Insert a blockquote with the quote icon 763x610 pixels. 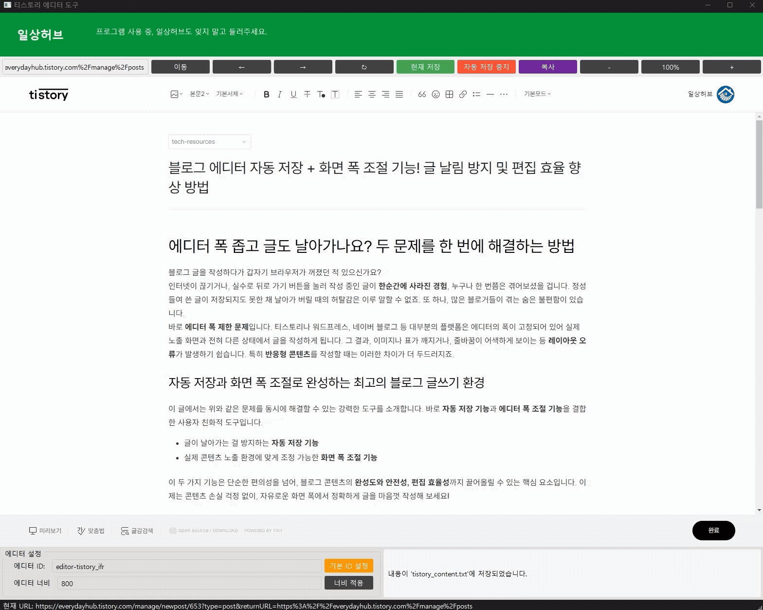click(x=422, y=95)
